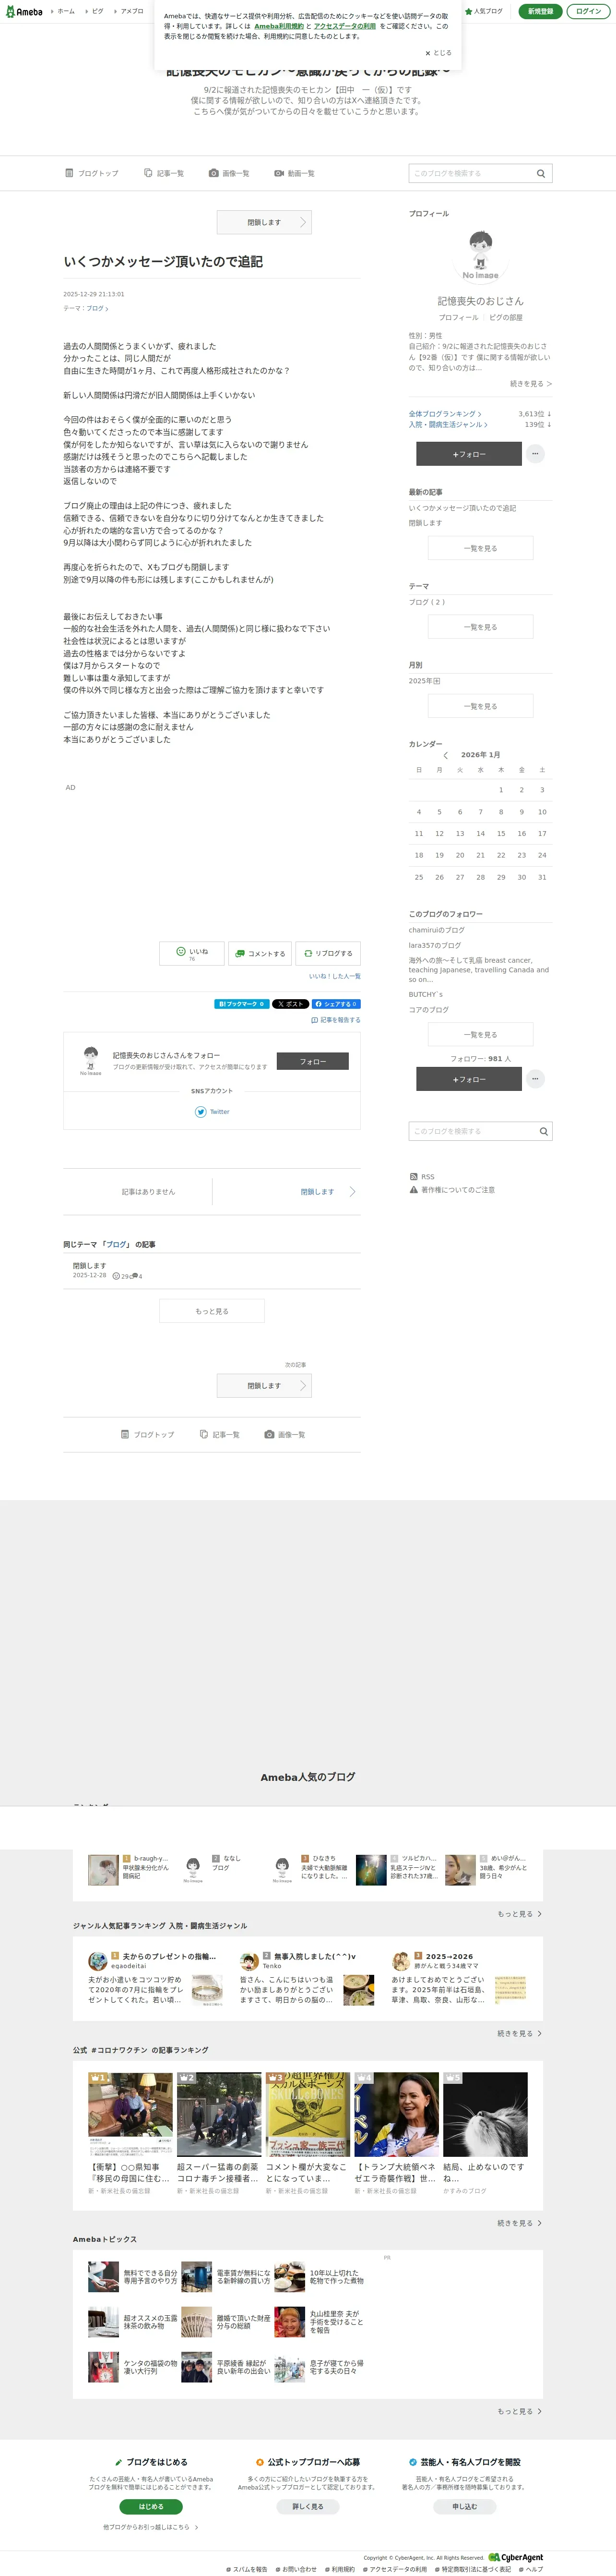
Task: Click the ログイン button
Action: [589, 11]
